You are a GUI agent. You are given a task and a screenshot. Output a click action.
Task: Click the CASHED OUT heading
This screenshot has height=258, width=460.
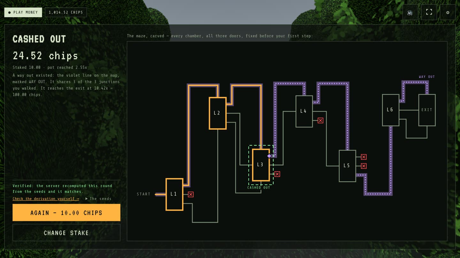(39, 39)
